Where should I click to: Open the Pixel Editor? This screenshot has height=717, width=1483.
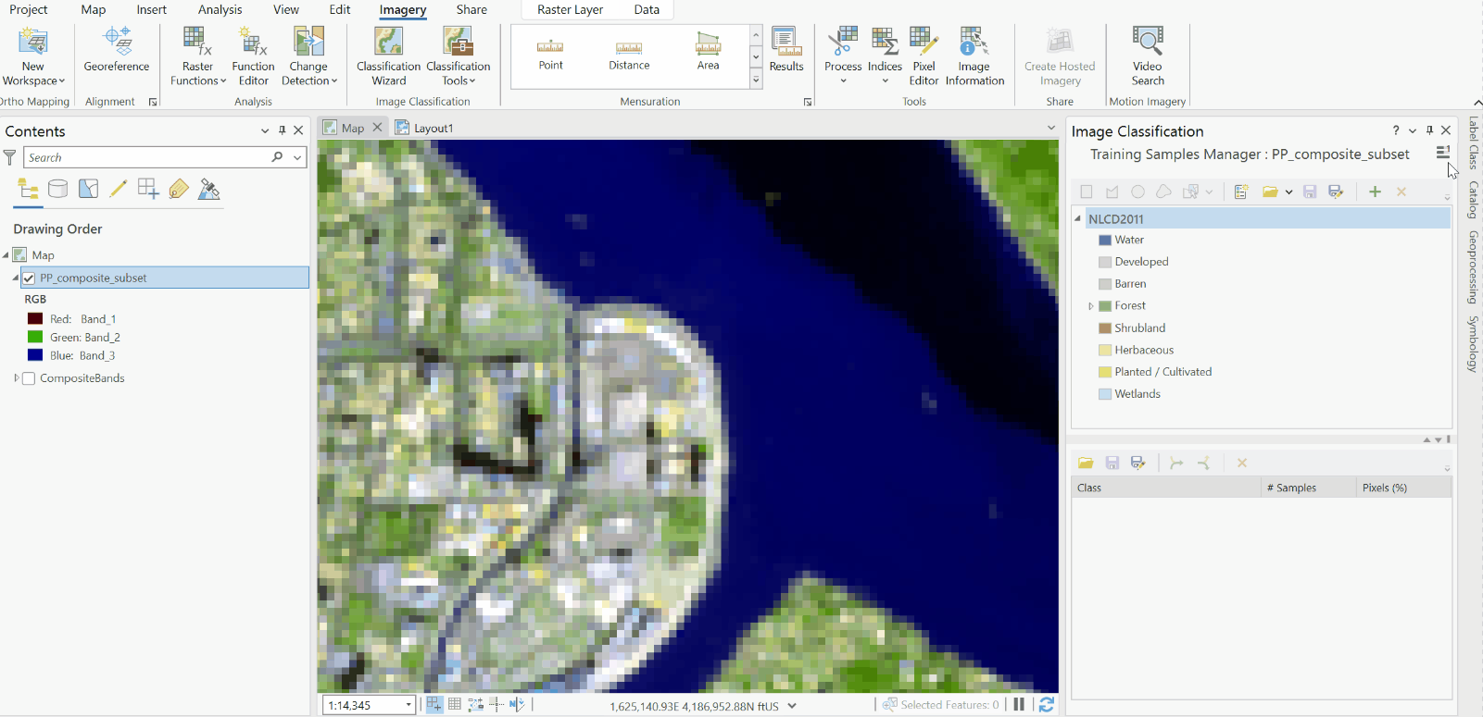click(x=924, y=56)
